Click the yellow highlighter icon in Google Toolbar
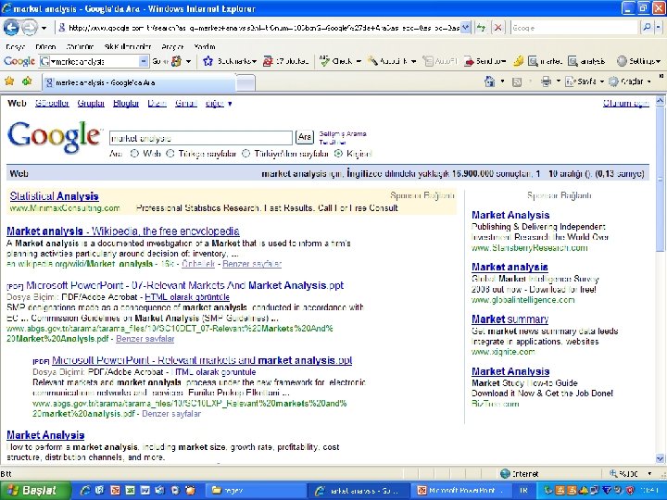This screenshot has width=667, height=500. [518, 61]
